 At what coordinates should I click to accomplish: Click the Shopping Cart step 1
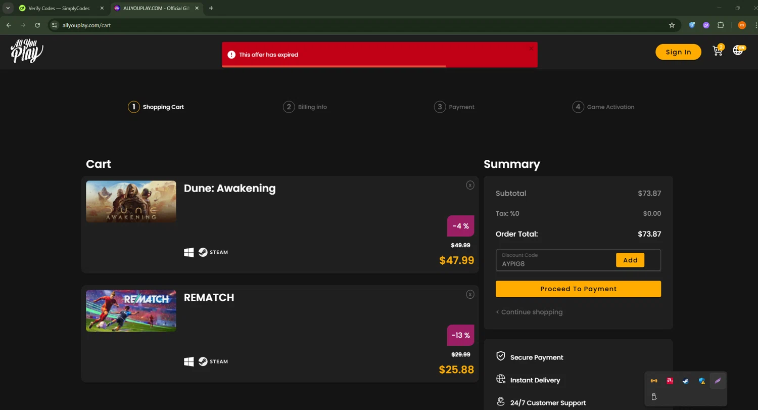click(x=156, y=107)
